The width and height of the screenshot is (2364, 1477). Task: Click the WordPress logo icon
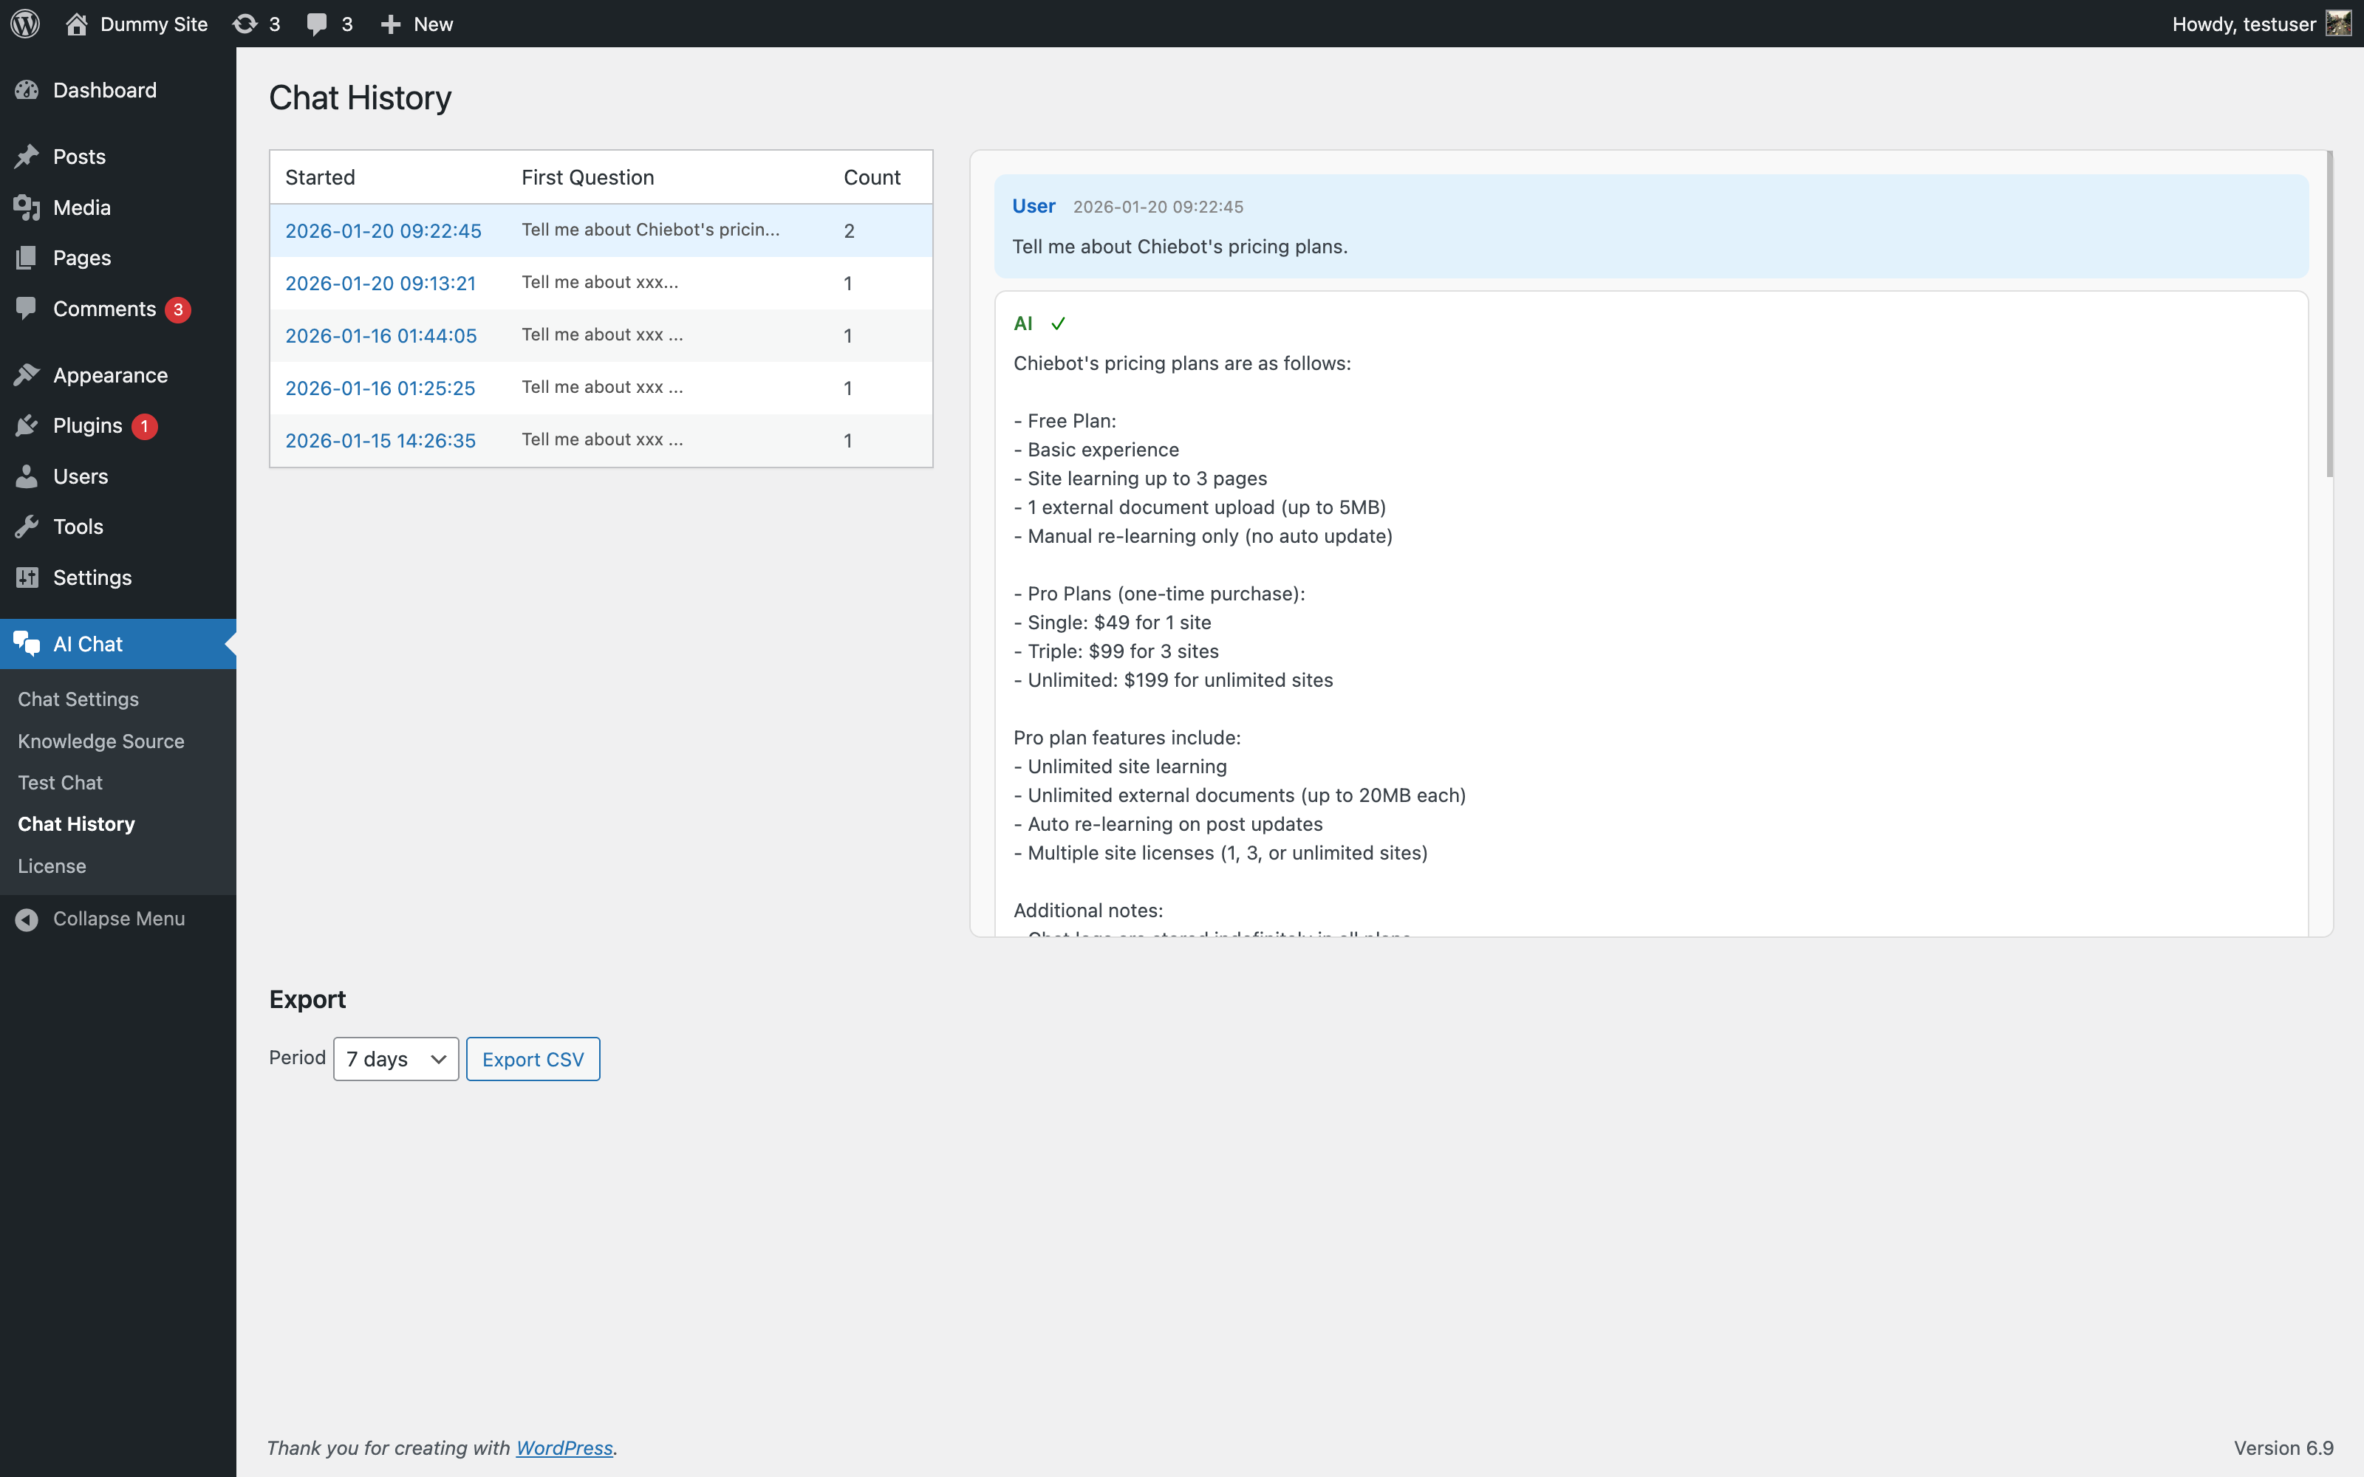click(x=25, y=24)
